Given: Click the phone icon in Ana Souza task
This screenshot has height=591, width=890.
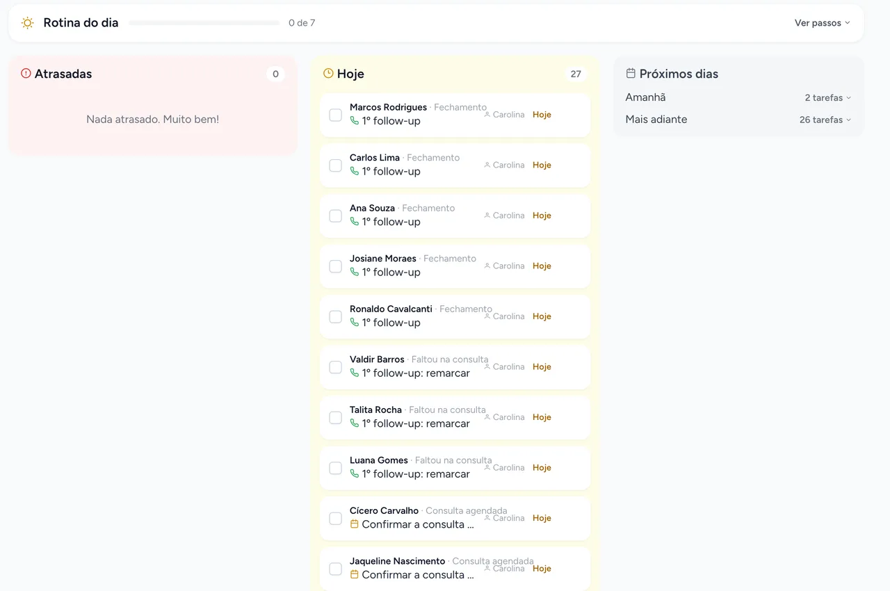Looking at the screenshot, I should pyautogui.click(x=355, y=222).
